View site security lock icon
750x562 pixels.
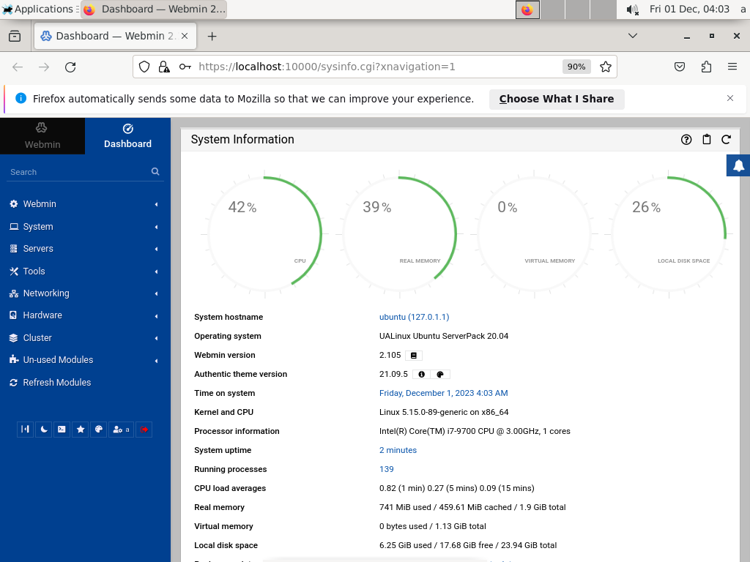[x=164, y=67]
